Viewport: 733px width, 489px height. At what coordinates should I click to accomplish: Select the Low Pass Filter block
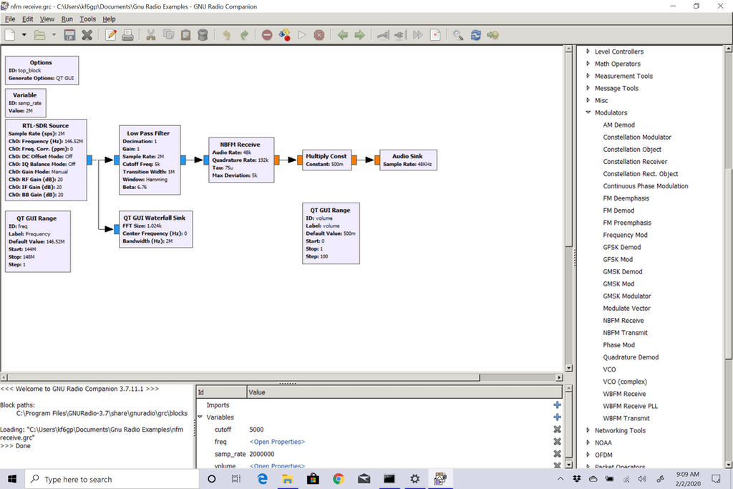click(x=150, y=160)
